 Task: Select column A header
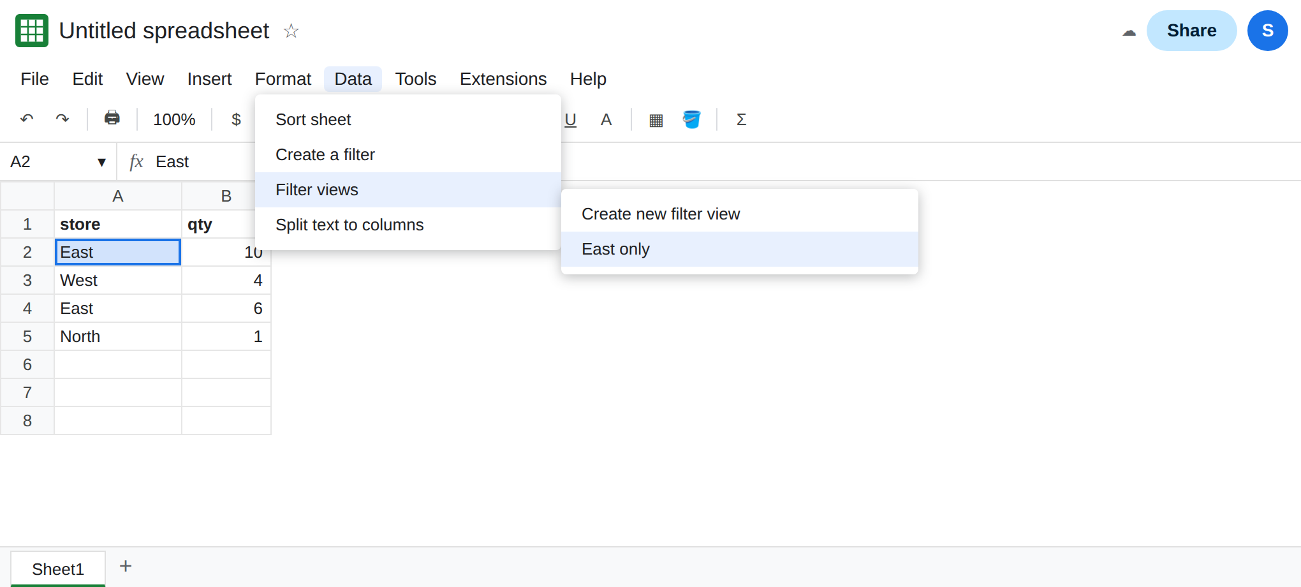(x=118, y=196)
